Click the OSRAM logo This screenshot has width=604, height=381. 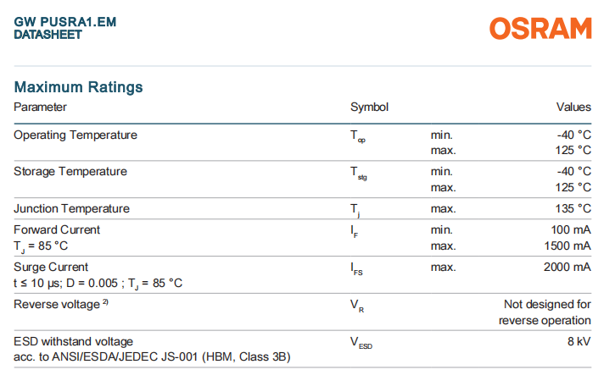click(540, 26)
